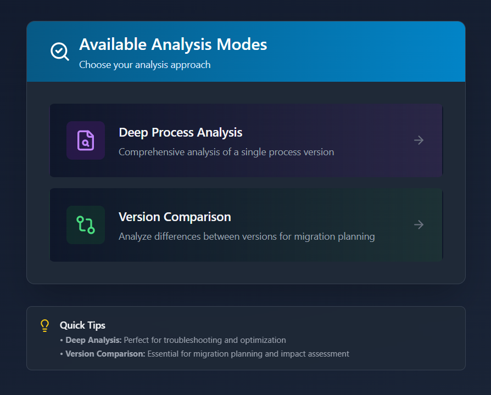Click the magnifier checkmark icon in header
491x395 pixels.
[x=59, y=52]
